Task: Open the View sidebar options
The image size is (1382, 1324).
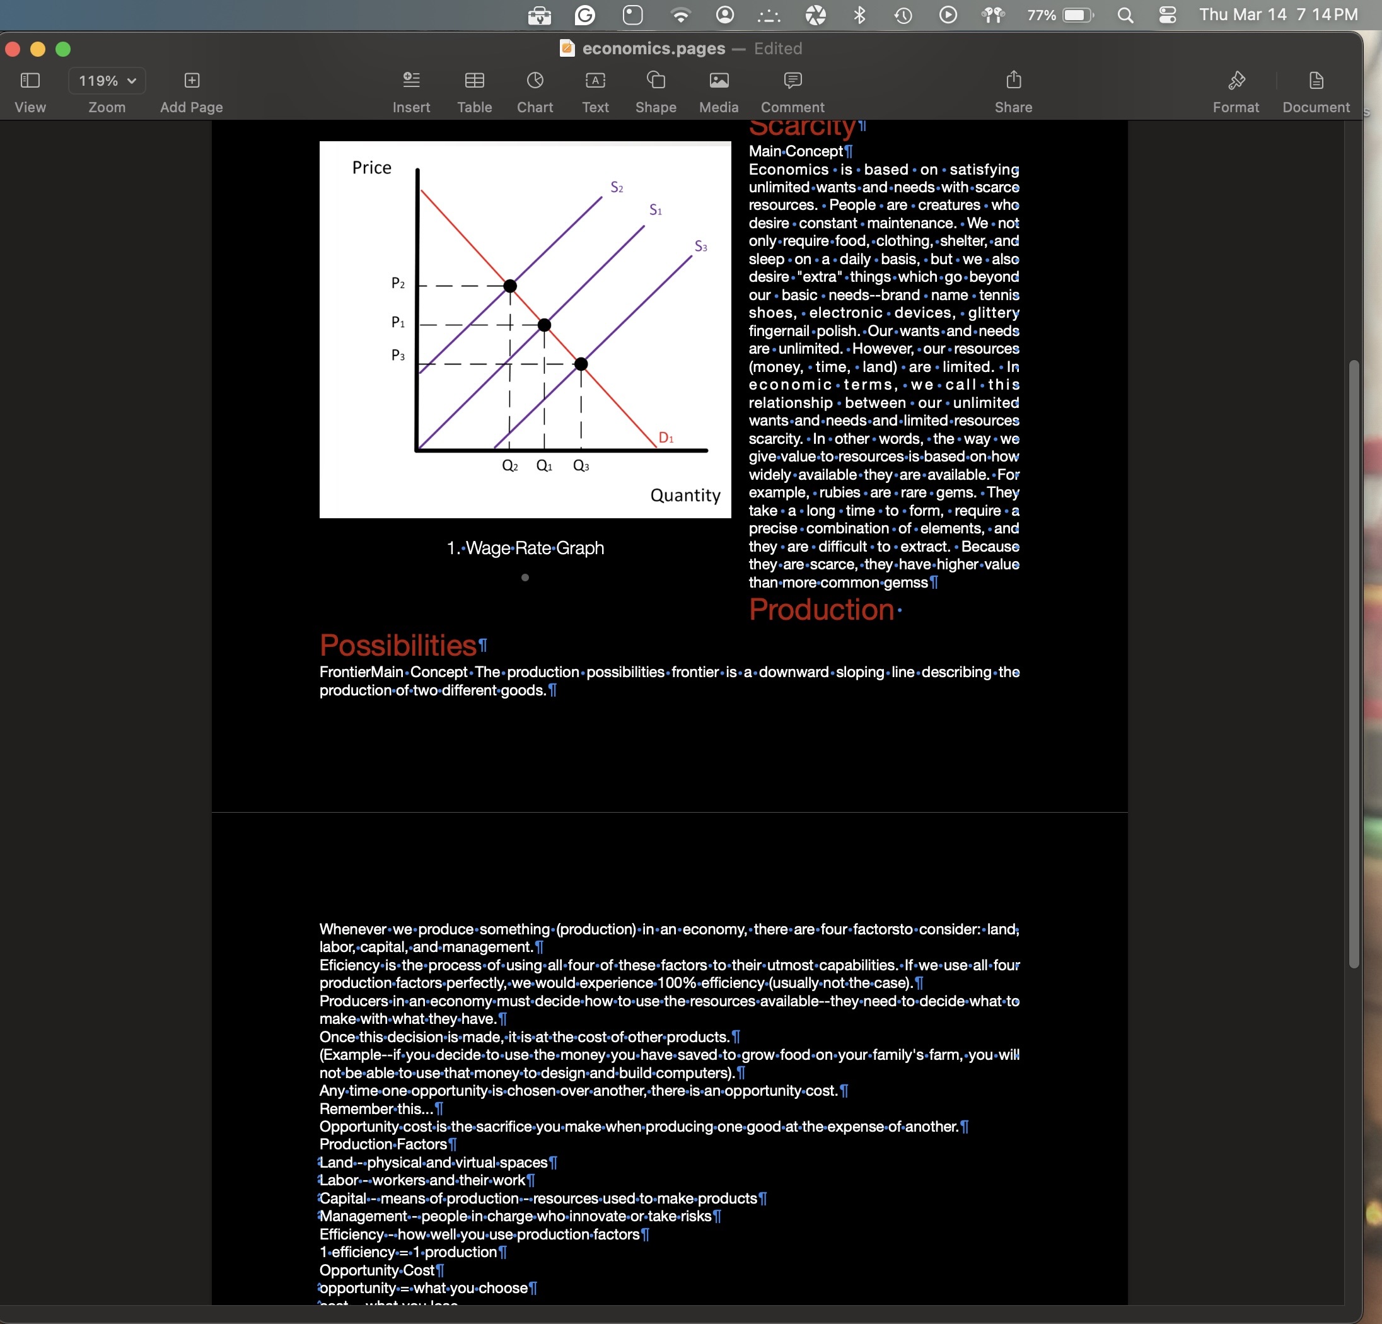Action: click(x=30, y=80)
